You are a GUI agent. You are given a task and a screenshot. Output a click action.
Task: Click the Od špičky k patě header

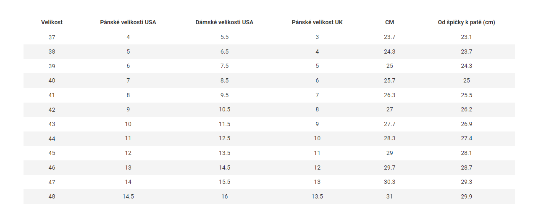[x=466, y=22]
